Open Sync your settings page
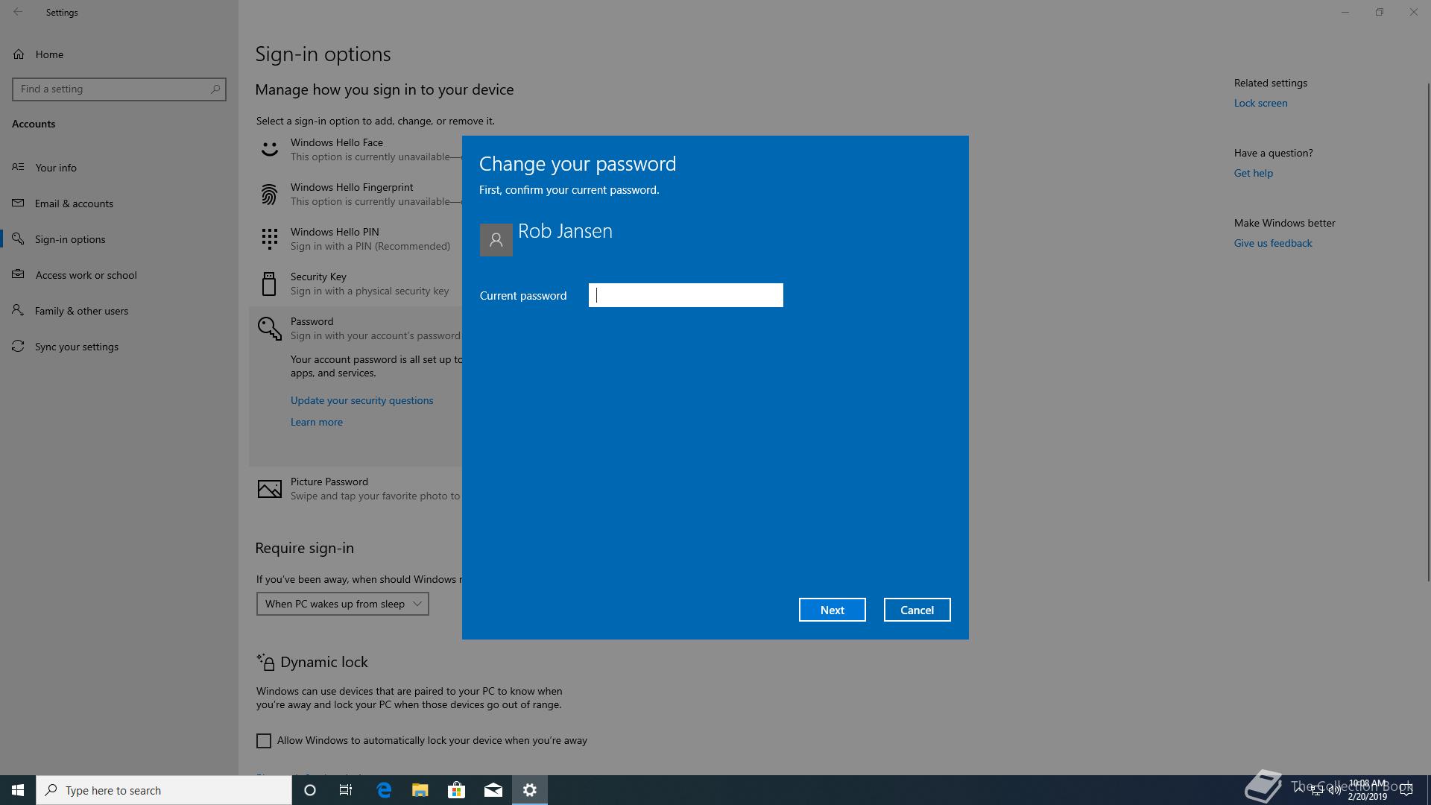 [76, 347]
